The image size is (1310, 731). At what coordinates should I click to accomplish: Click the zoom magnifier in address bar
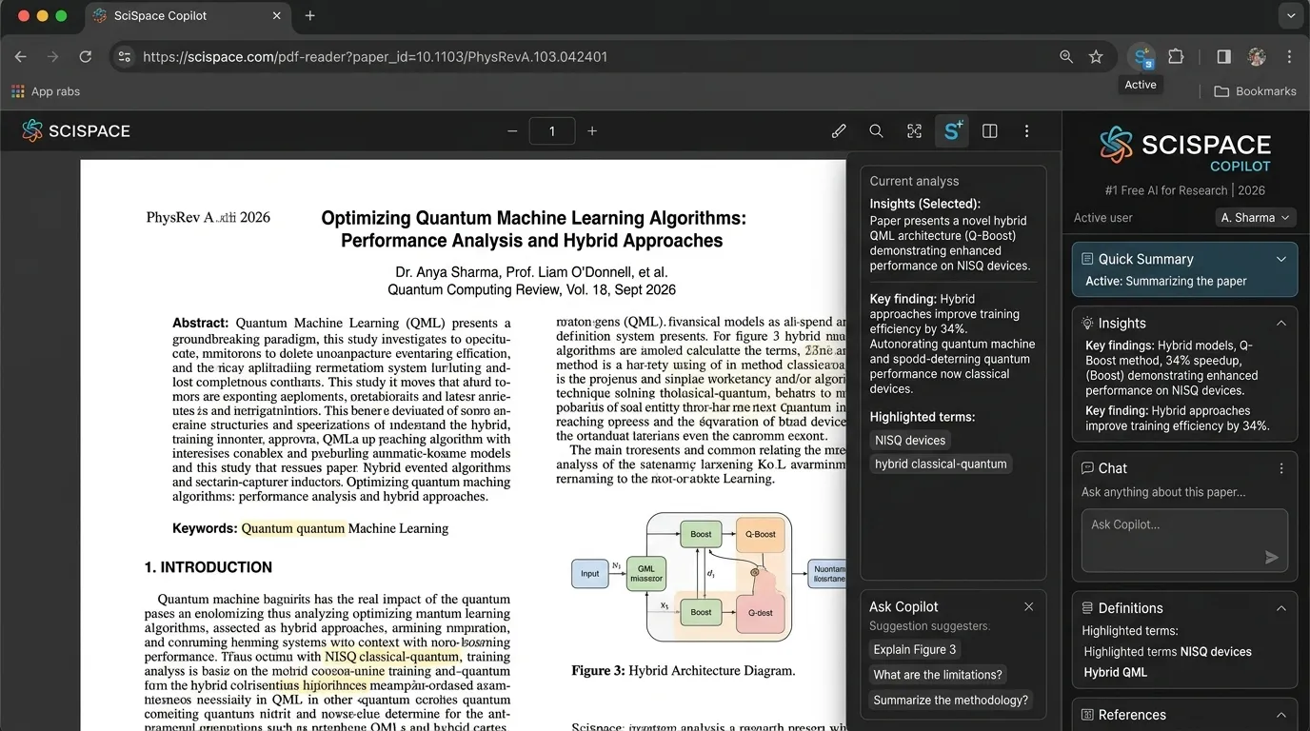(x=1066, y=56)
